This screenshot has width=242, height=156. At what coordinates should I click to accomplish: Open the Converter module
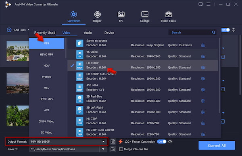(x=74, y=16)
